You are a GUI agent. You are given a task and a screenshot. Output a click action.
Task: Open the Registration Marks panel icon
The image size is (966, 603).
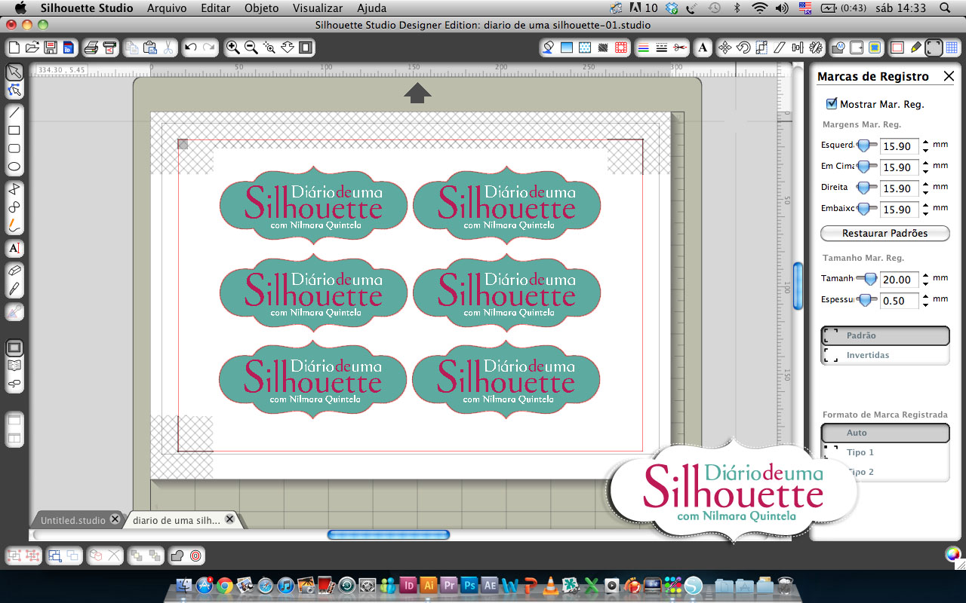point(934,47)
